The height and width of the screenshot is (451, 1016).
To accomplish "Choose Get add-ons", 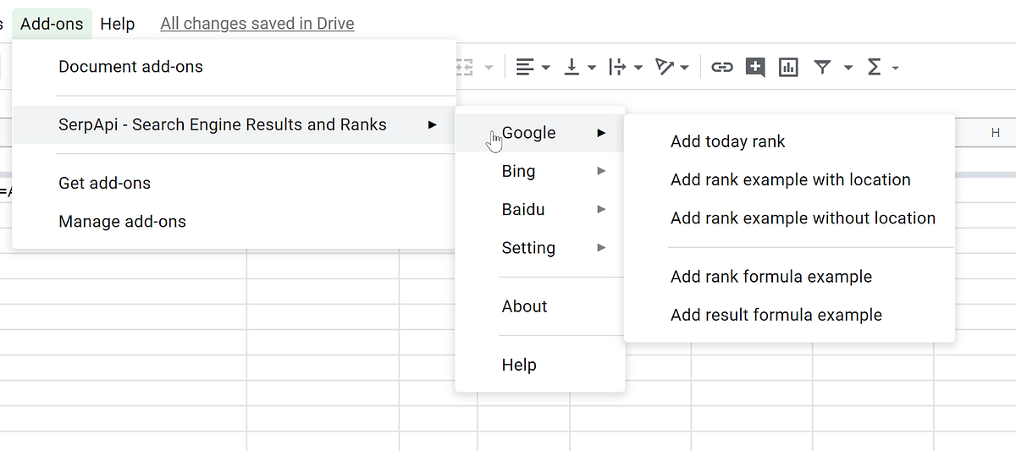I will (235, 183).
